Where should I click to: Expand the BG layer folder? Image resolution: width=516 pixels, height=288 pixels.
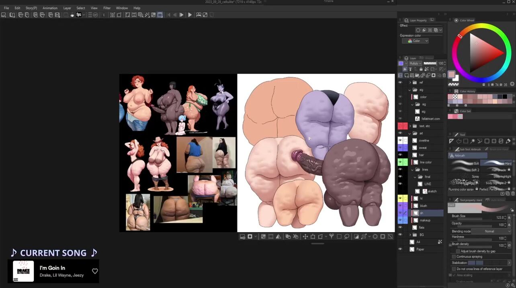[410, 235]
